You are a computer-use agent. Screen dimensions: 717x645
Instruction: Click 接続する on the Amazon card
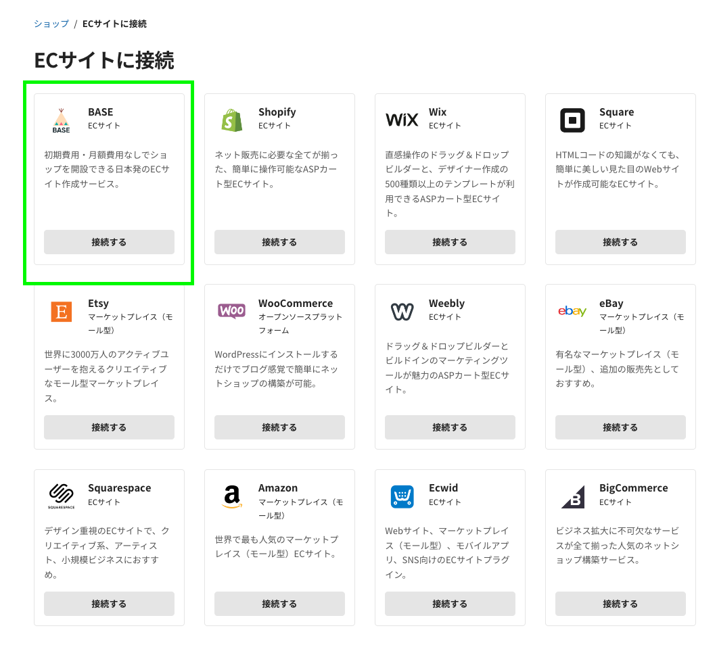(279, 603)
